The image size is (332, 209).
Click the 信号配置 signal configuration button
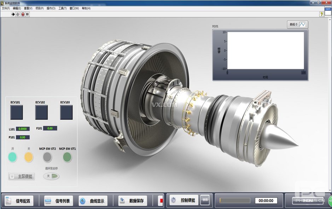18,201
